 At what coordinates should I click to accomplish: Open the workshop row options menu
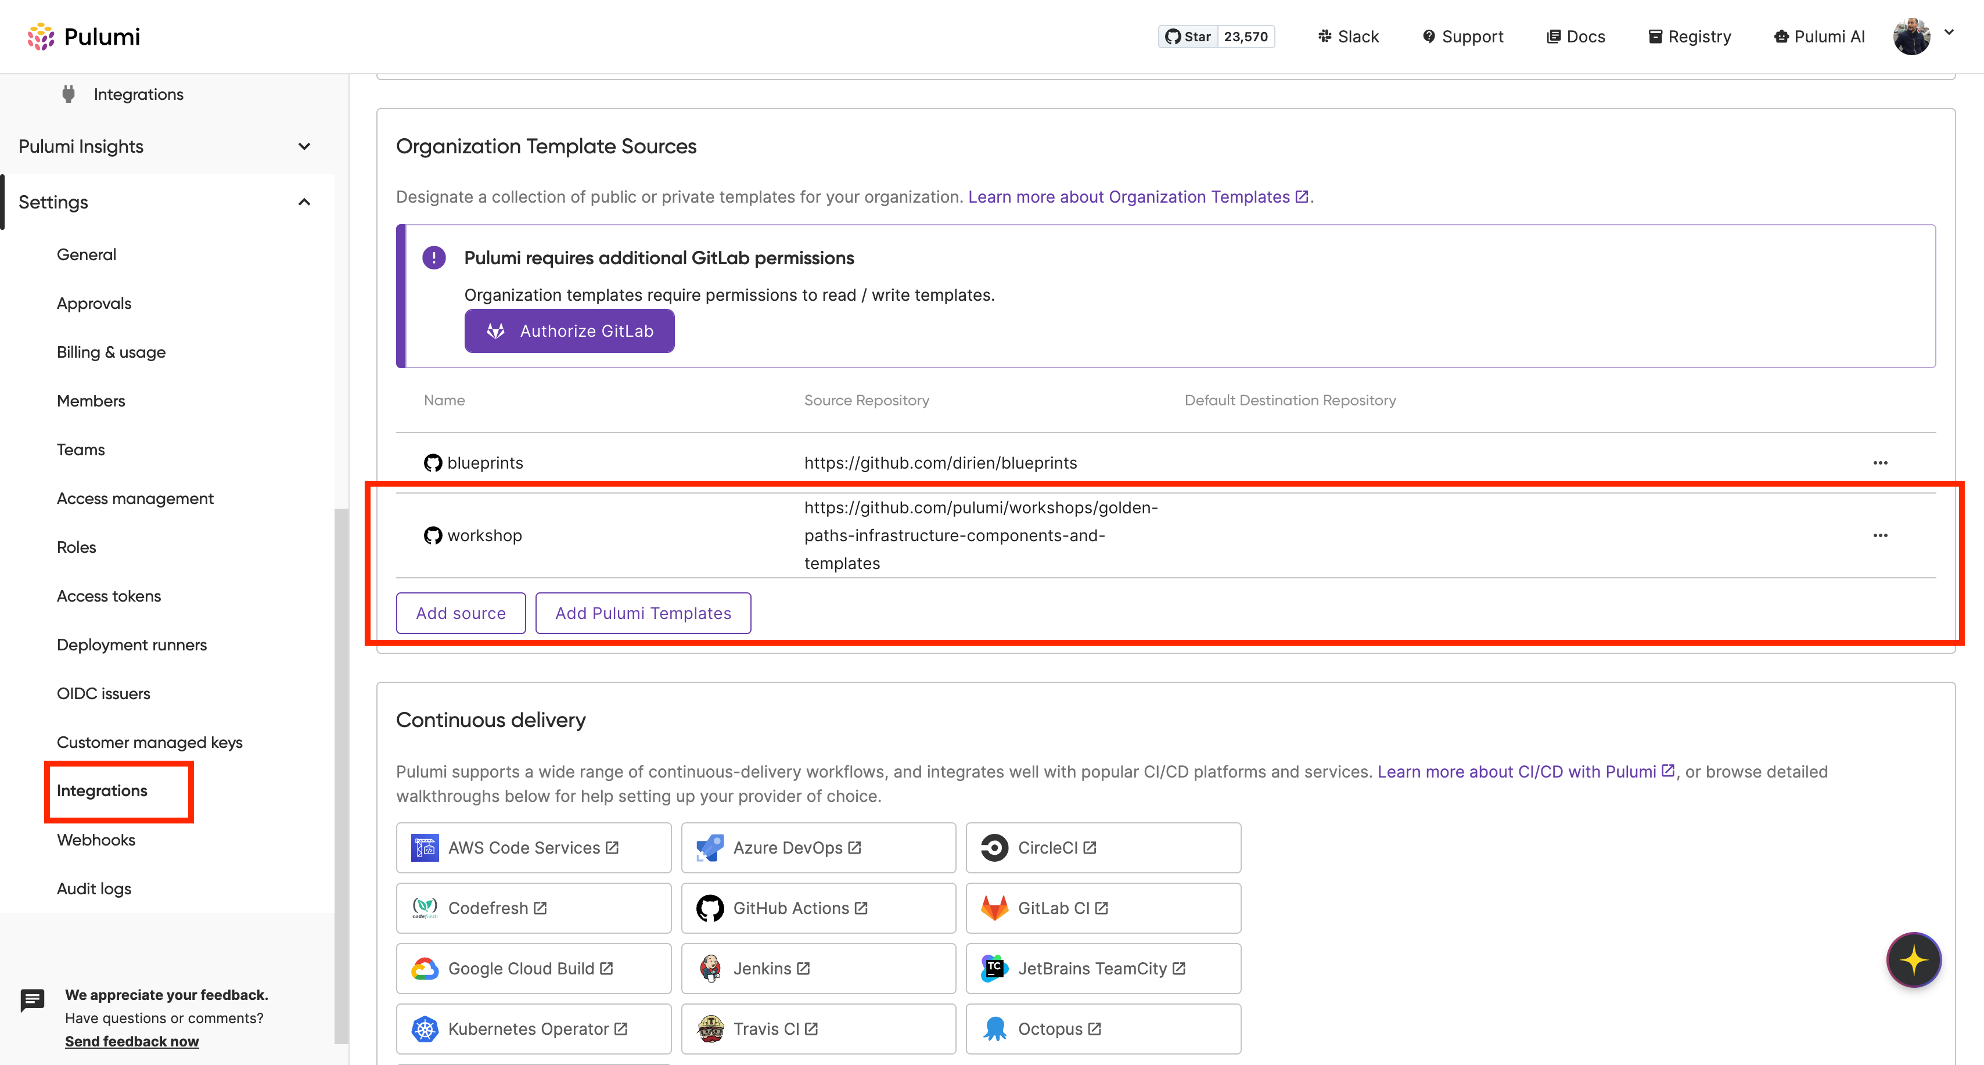pos(1880,535)
